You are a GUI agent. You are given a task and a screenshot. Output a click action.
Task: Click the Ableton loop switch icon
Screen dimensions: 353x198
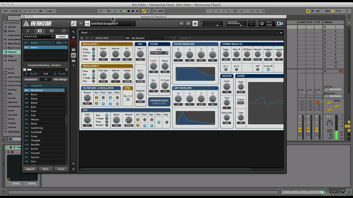pyautogui.click(x=235, y=11)
